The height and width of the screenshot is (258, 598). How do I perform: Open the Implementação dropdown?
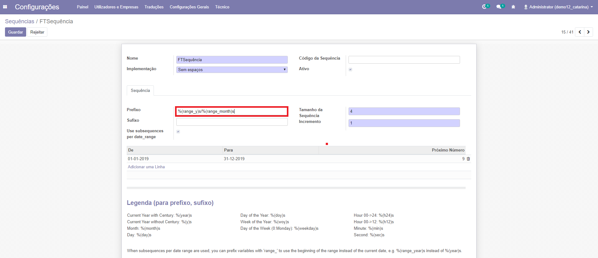tap(232, 70)
